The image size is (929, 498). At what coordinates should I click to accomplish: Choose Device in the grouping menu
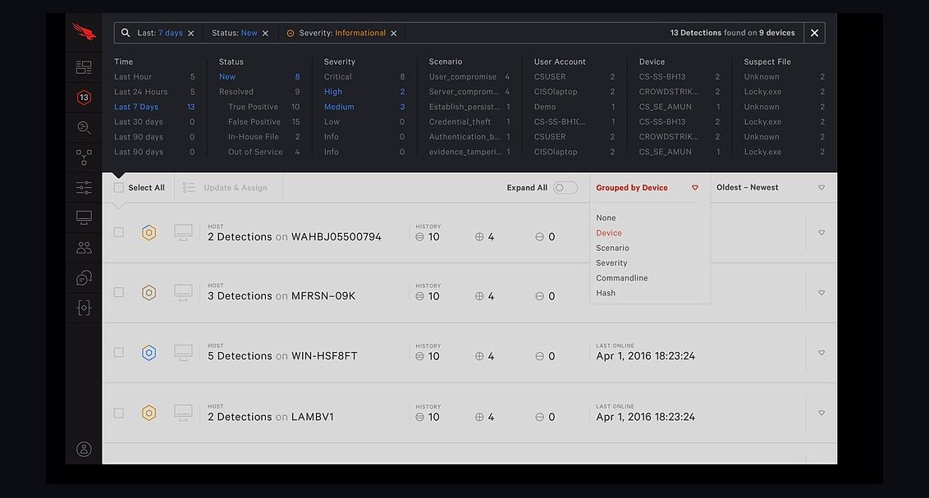[x=608, y=233]
